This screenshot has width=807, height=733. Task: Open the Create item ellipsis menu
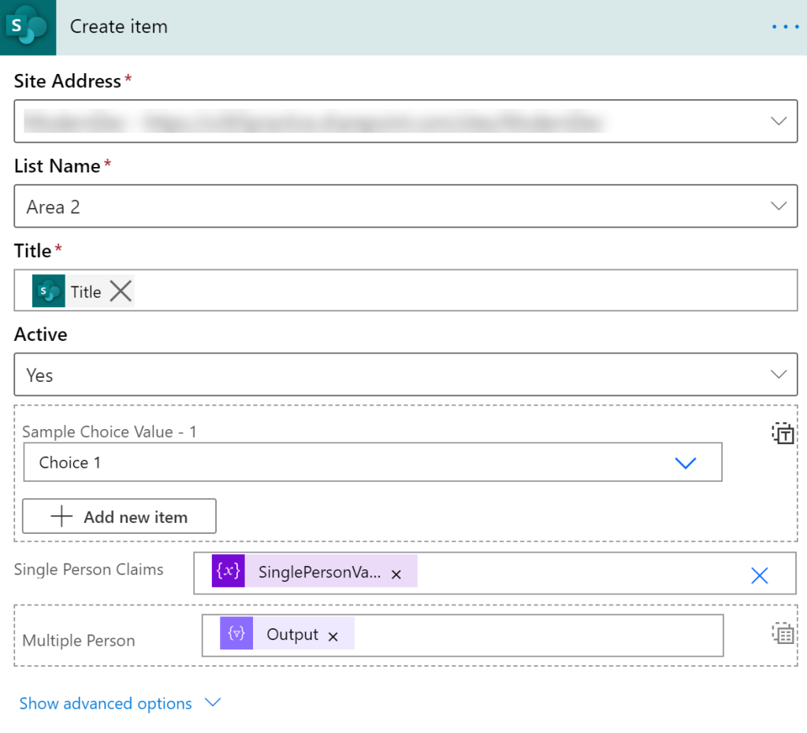click(x=785, y=27)
